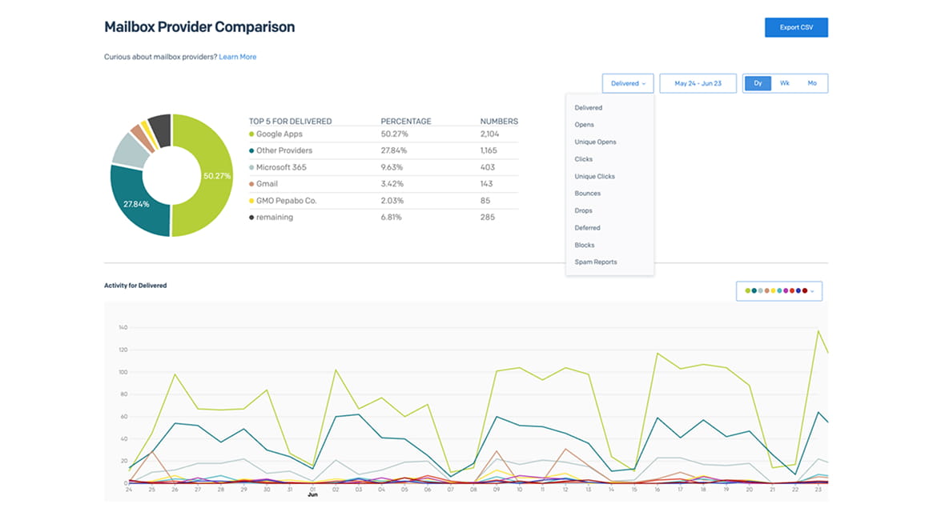Click the Google Apps legend dot

point(251,134)
